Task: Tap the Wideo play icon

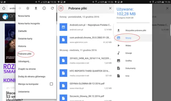Action: [119, 45]
